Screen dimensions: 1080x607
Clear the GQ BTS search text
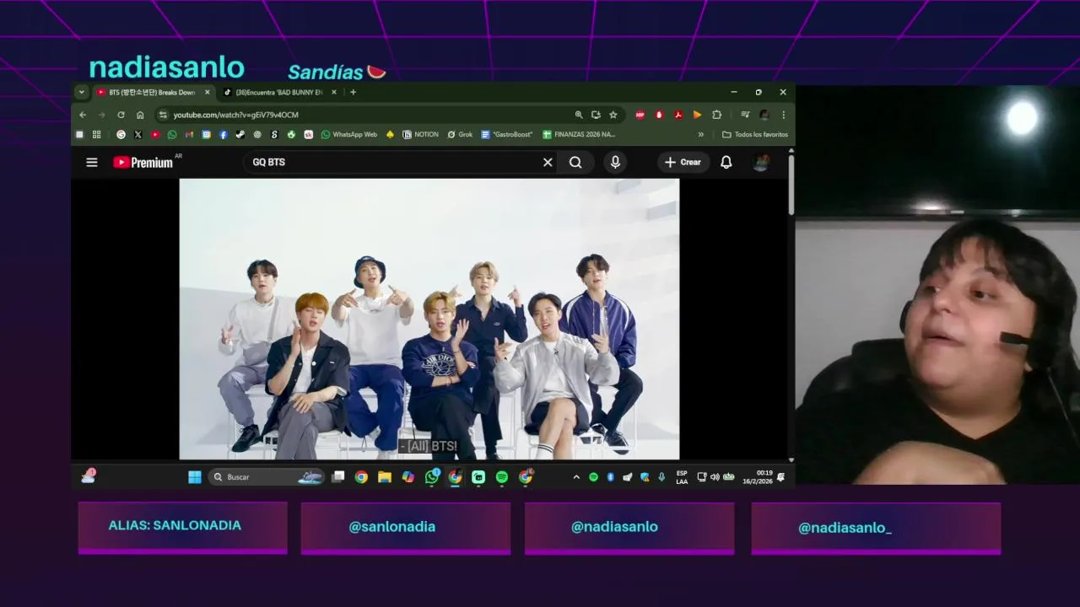[x=548, y=162]
